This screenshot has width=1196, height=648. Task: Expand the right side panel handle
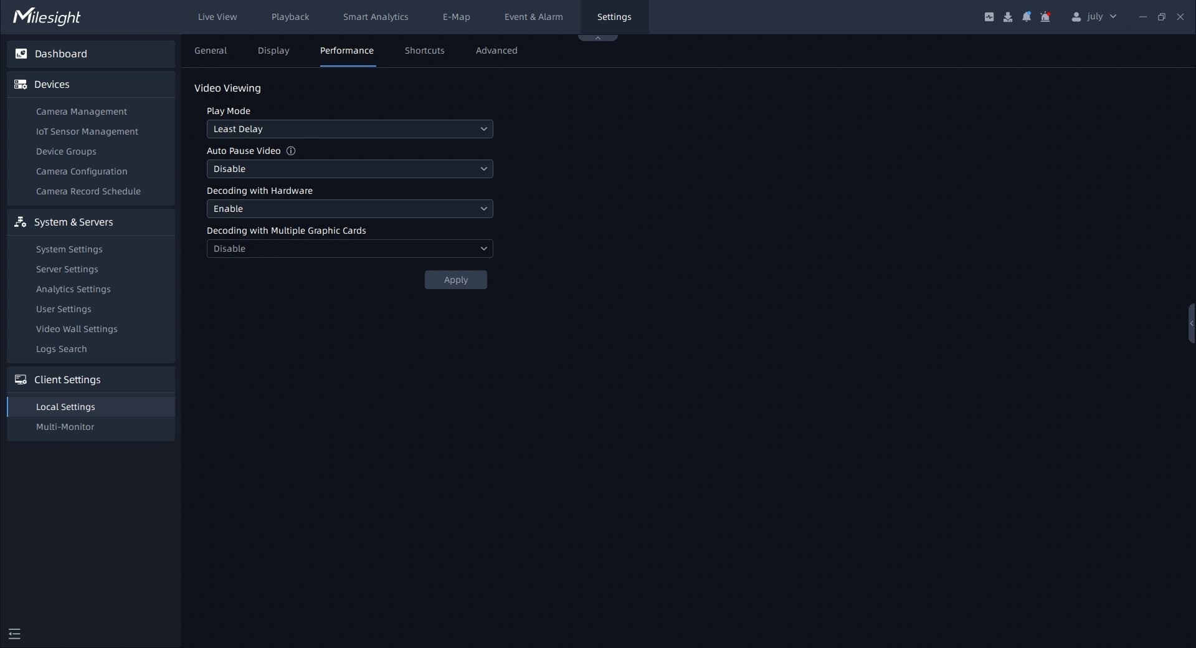click(x=1192, y=323)
